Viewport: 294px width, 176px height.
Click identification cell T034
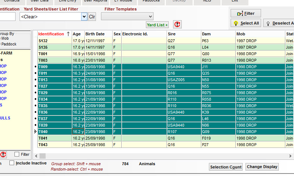(55, 99)
